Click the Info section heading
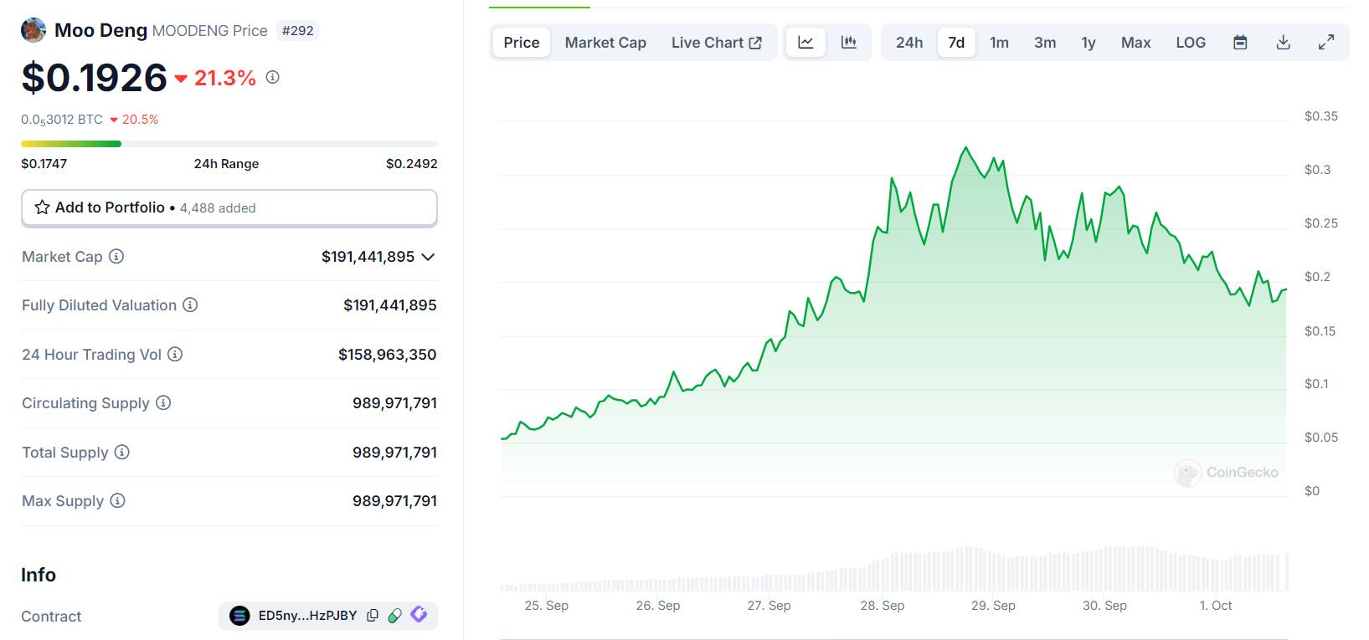 click(x=39, y=575)
